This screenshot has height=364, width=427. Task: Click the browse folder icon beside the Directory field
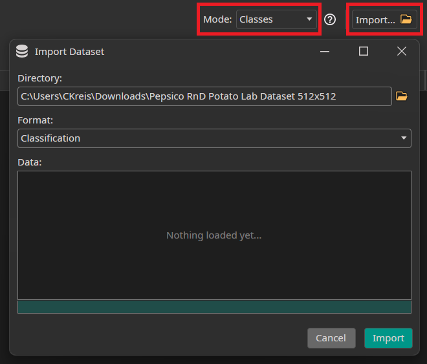(402, 96)
